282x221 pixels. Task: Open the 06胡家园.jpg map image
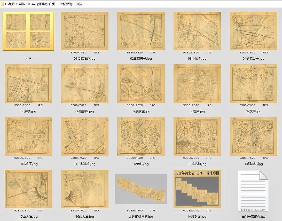pyautogui.click(x=84, y=84)
